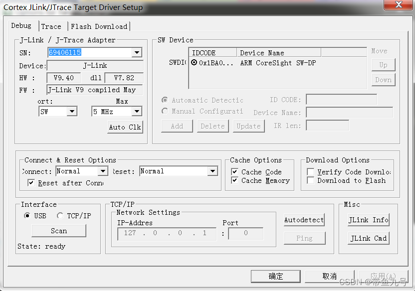Click the Add device button
Screen dimensions: 415x291
pyautogui.click(x=177, y=126)
